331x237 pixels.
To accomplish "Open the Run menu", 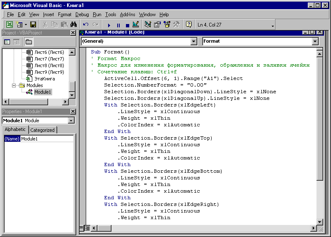I will pyautogui.click(x=97, y=15).
